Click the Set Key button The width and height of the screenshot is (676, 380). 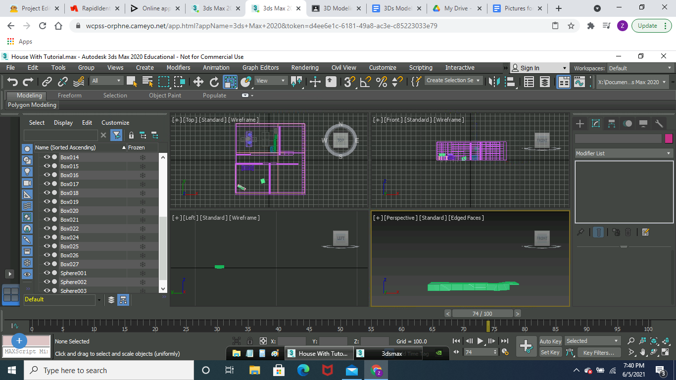point(550,352)
